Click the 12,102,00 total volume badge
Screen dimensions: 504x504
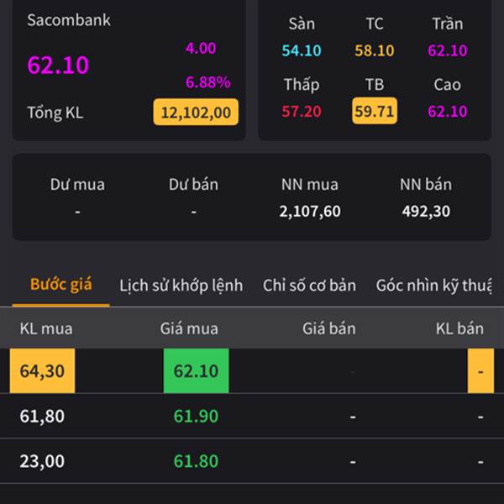[196, 113]
